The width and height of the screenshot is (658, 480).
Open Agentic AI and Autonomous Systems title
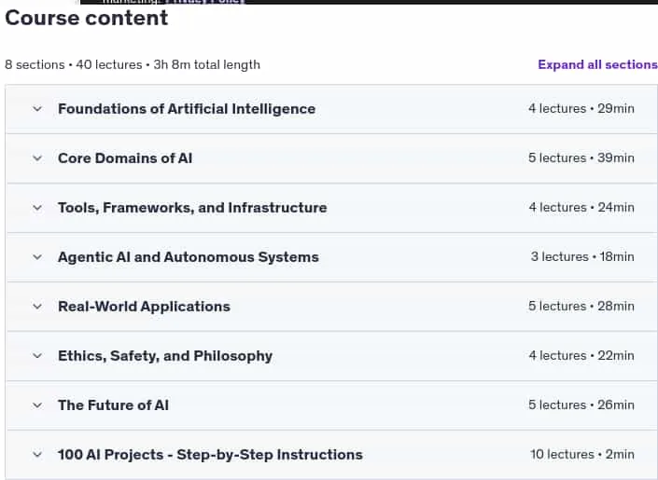click(189, 257)
